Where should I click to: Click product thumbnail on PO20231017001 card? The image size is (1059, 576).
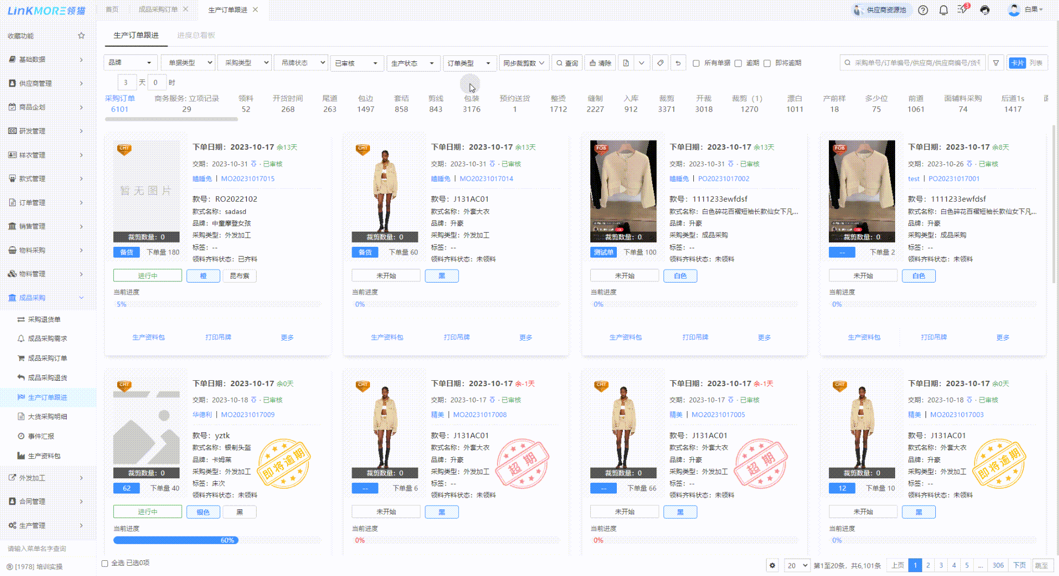[862, 191]
